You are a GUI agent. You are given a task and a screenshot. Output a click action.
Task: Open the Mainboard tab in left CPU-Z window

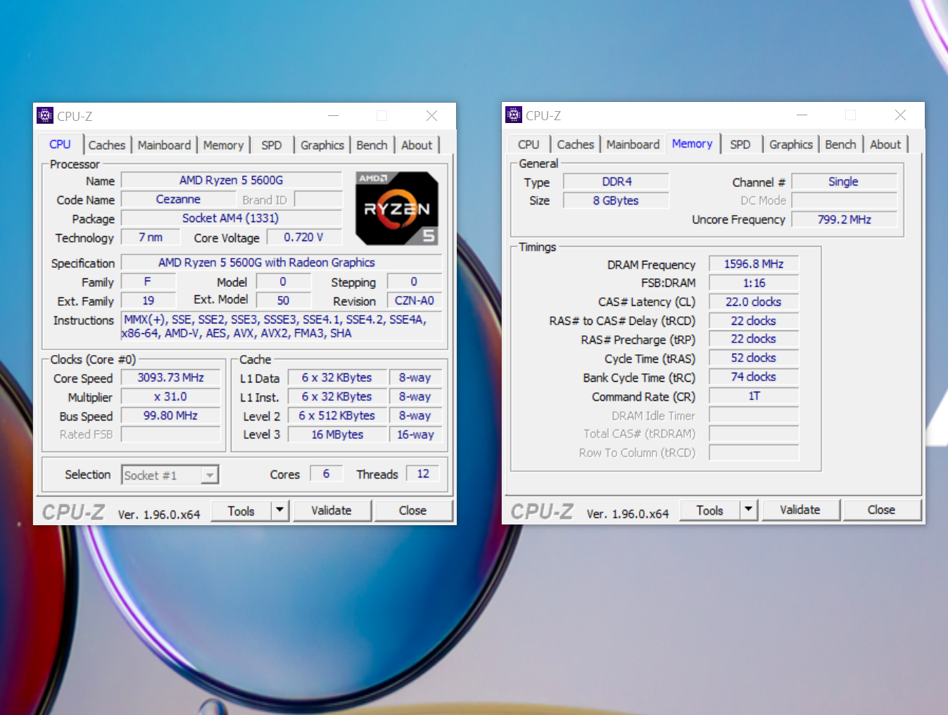[x=164, y=145]
